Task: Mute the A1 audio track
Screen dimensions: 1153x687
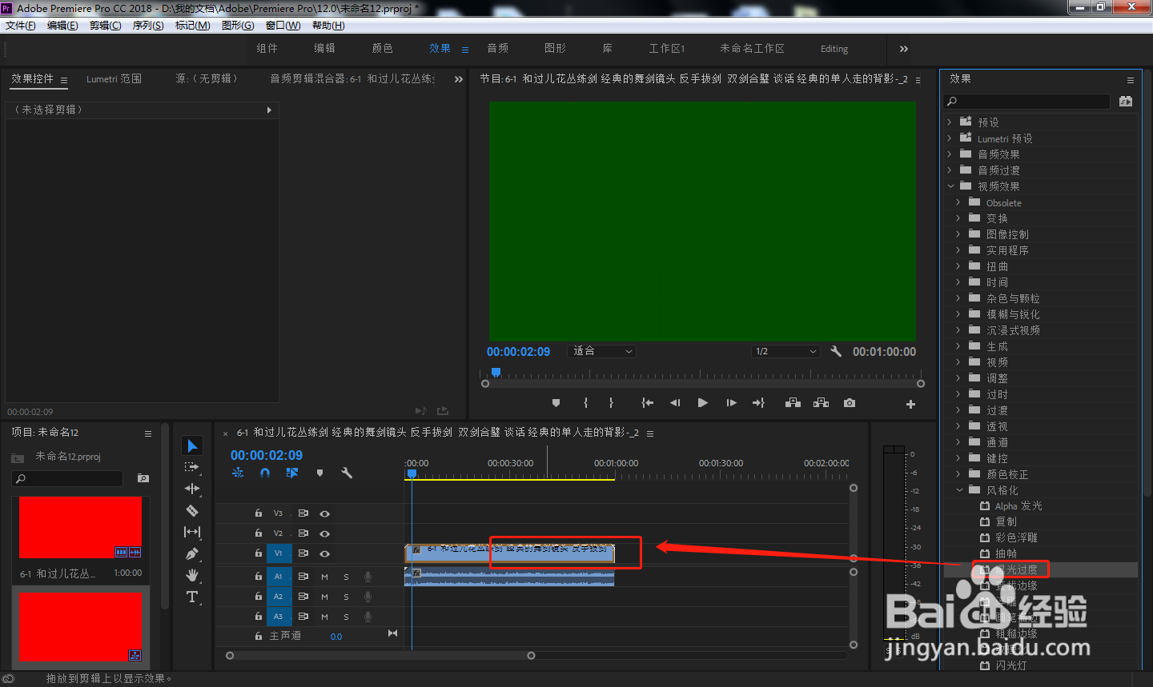Action: pos(324,576)
